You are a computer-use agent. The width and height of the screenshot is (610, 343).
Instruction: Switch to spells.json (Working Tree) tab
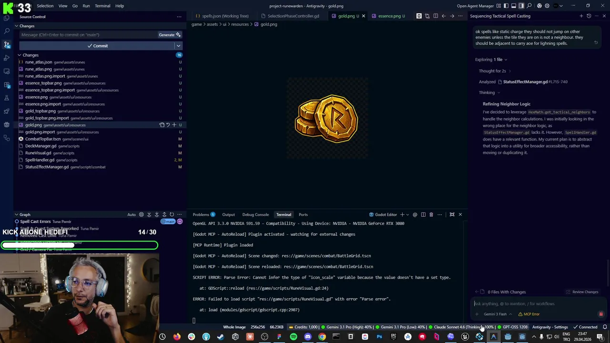coord(222,16)
